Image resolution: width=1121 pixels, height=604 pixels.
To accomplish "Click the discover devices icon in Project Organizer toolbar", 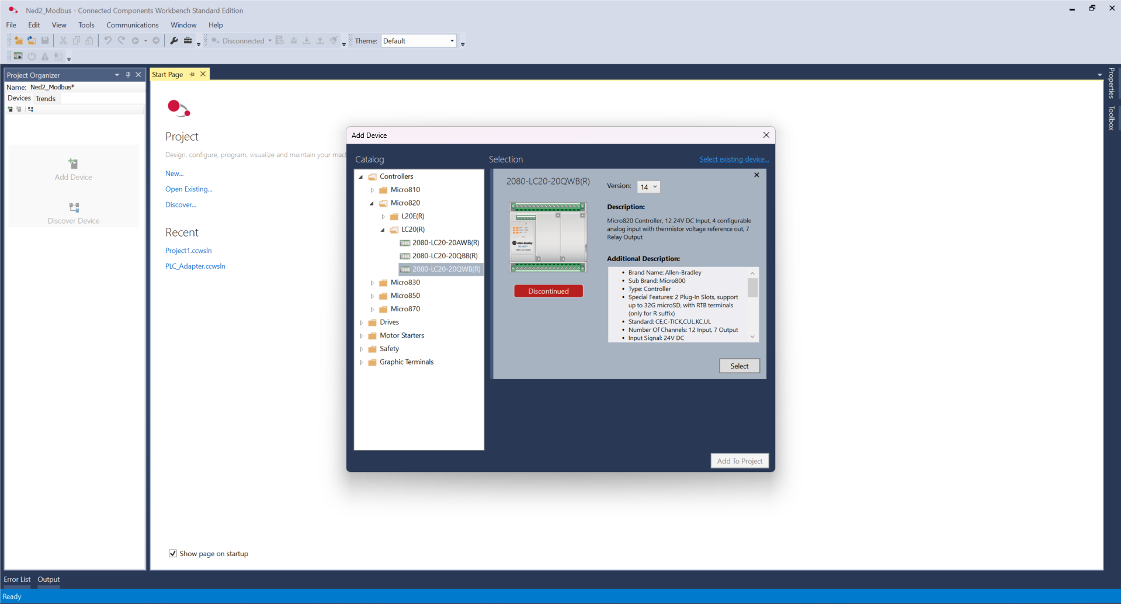I will [x=30, y=109].
